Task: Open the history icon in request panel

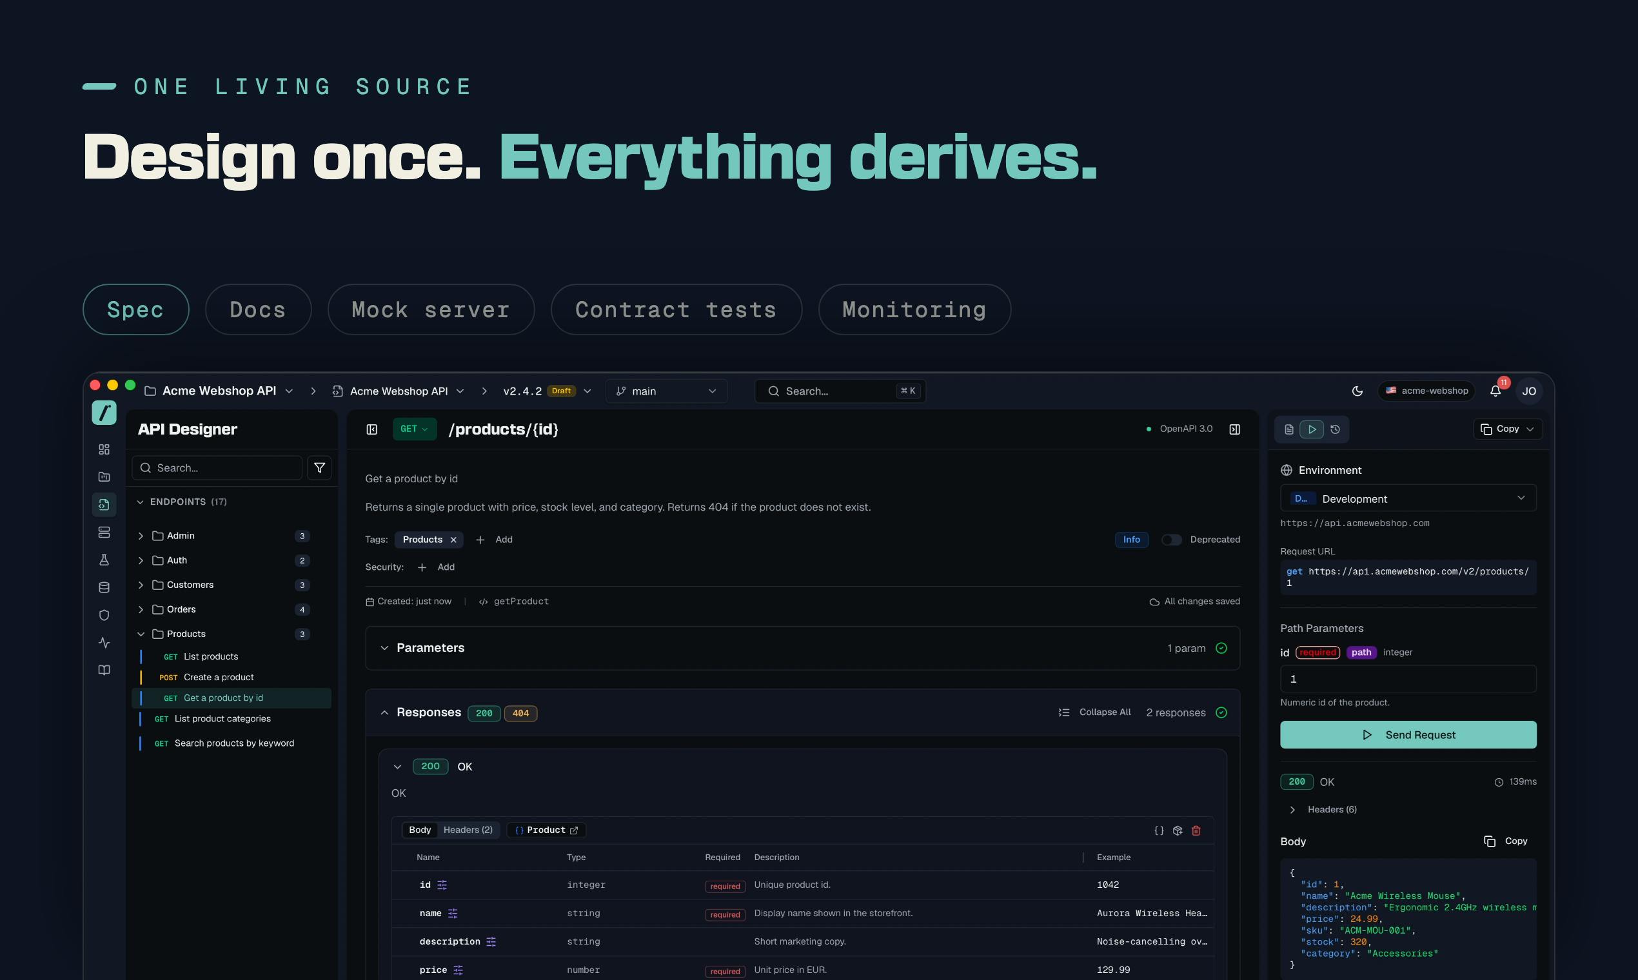Action: click(1335, 429)
